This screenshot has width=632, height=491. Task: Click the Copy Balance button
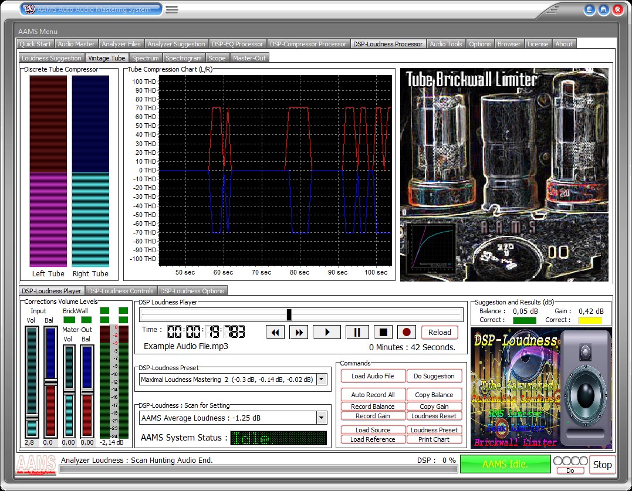pyautogui.click(x=434, y=395)
